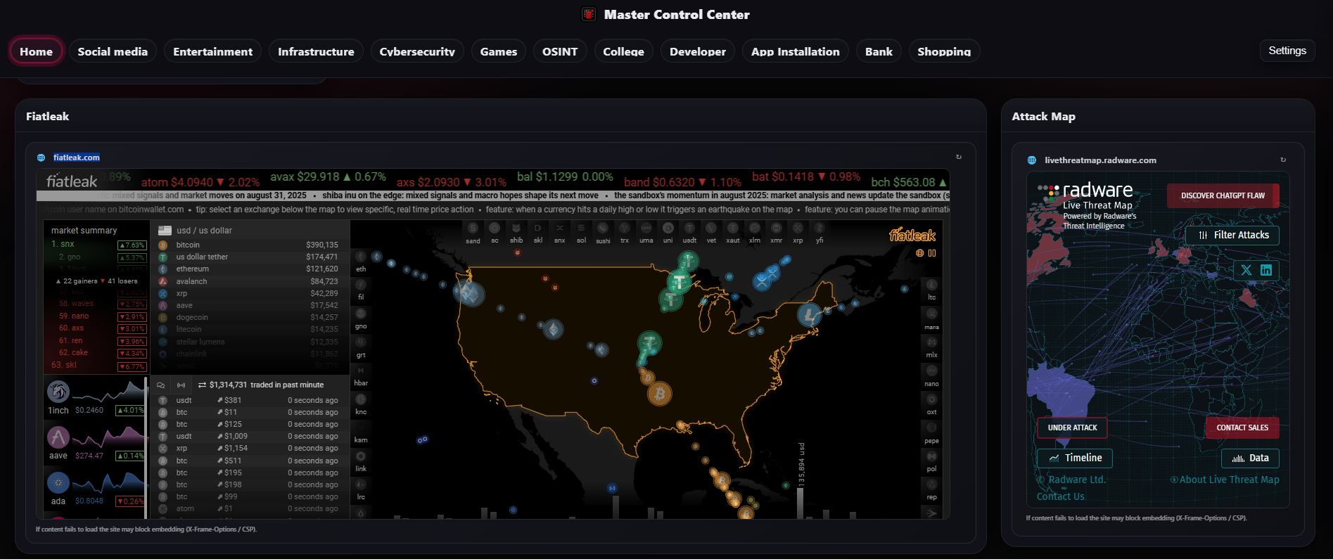Click the Discover ChatGPT Flaw button
This screenshot has height=559, width=1333.
click(x=1223, y=195)
